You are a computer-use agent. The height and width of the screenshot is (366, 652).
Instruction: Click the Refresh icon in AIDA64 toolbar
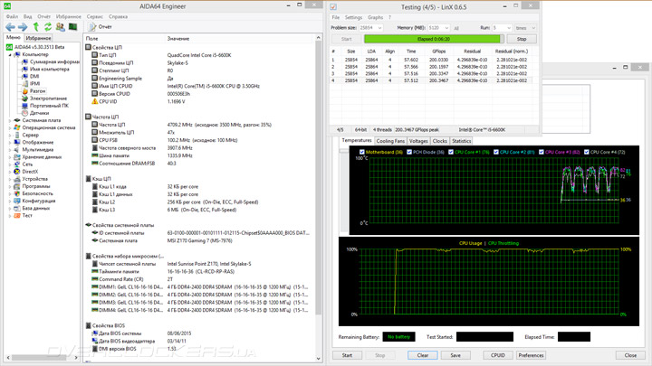(x=47, y=27)
